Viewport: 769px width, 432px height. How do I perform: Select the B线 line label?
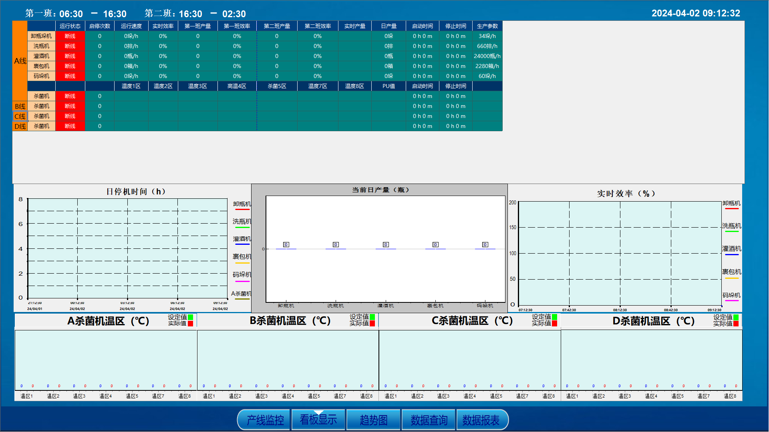click(20, 106)
